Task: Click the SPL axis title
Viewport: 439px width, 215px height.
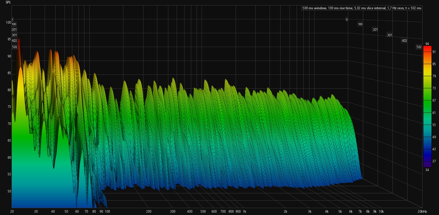Action: coord(8,2)
